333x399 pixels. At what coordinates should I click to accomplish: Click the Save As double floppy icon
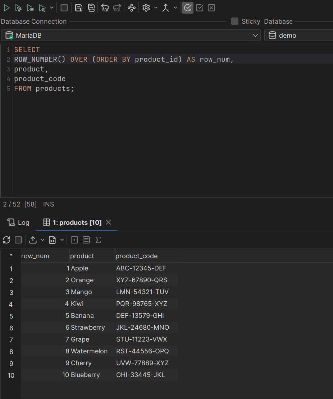[x=91, y=8]
